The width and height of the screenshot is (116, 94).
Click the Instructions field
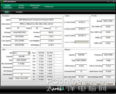[36, 24]
